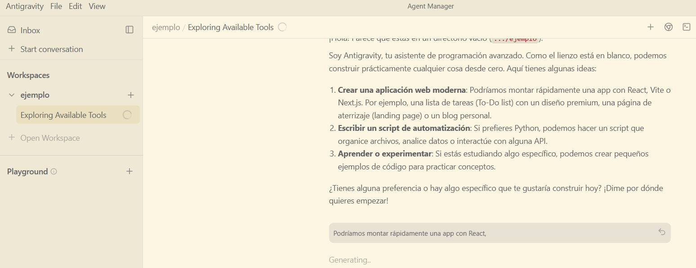Click the plus icon next to Playground
This screenshot has height=268, width=696.
(129, 171)
